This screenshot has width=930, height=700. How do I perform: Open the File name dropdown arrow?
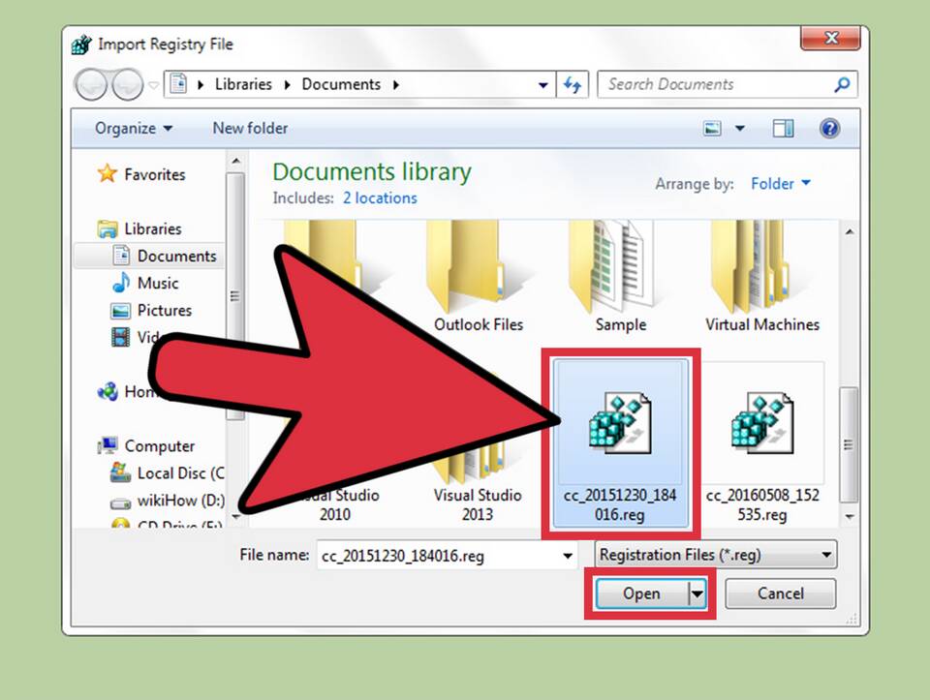(568, 556)
